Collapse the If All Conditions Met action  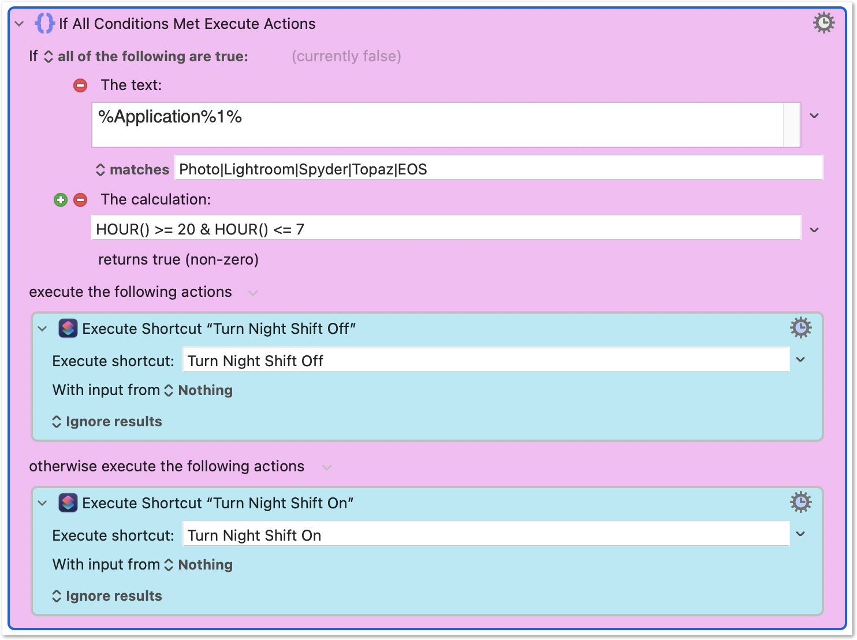point(20,24)
